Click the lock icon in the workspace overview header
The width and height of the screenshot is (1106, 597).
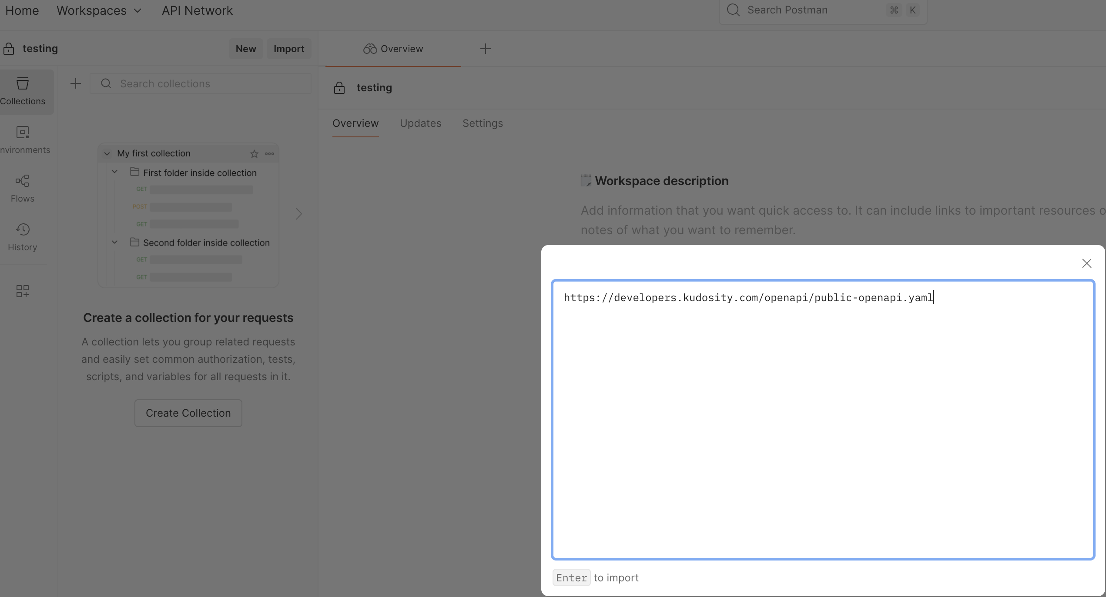pyautogui.click(x=339, y=88)
